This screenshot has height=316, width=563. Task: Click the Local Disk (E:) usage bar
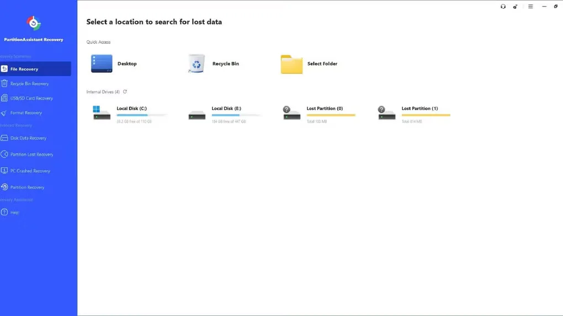237,115
